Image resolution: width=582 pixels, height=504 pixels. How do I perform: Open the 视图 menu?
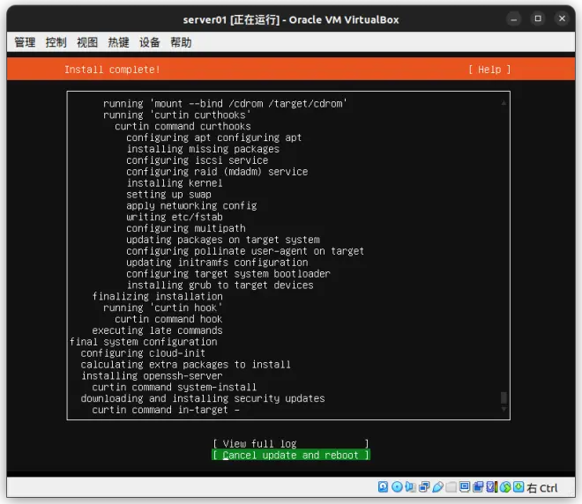87,42
